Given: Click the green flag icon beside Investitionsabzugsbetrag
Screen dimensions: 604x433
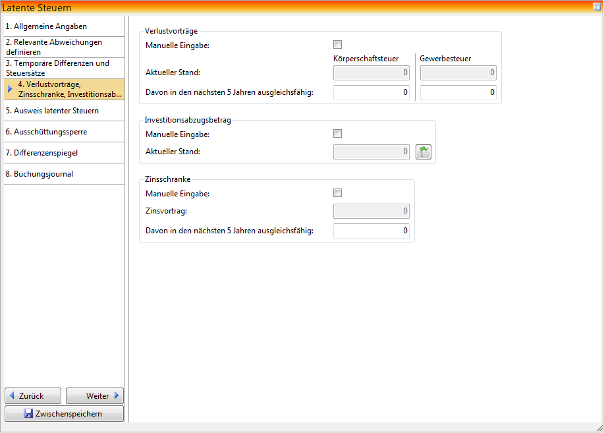Looking at the screenshot, I should pyautogui.click(x=422, y=152).
